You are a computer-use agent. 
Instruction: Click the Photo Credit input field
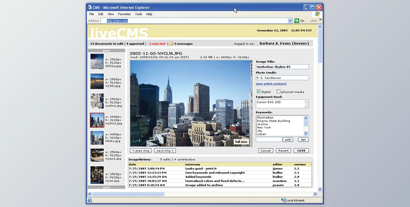click(x=282, y=78)
